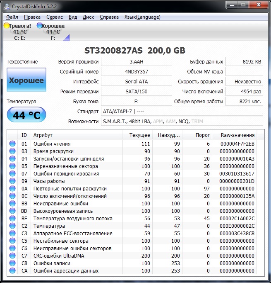Click the blue status orb for read errors row

click(12, 144)
